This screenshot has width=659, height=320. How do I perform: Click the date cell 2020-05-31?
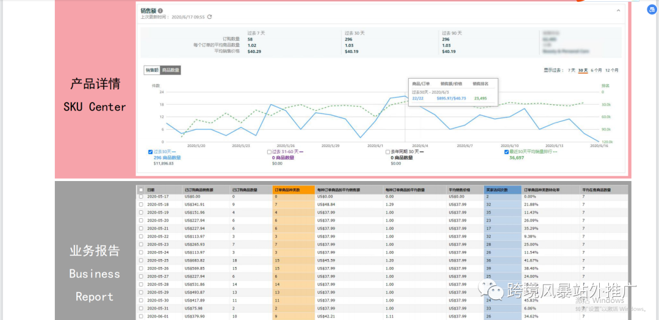[x=157, y=308]
